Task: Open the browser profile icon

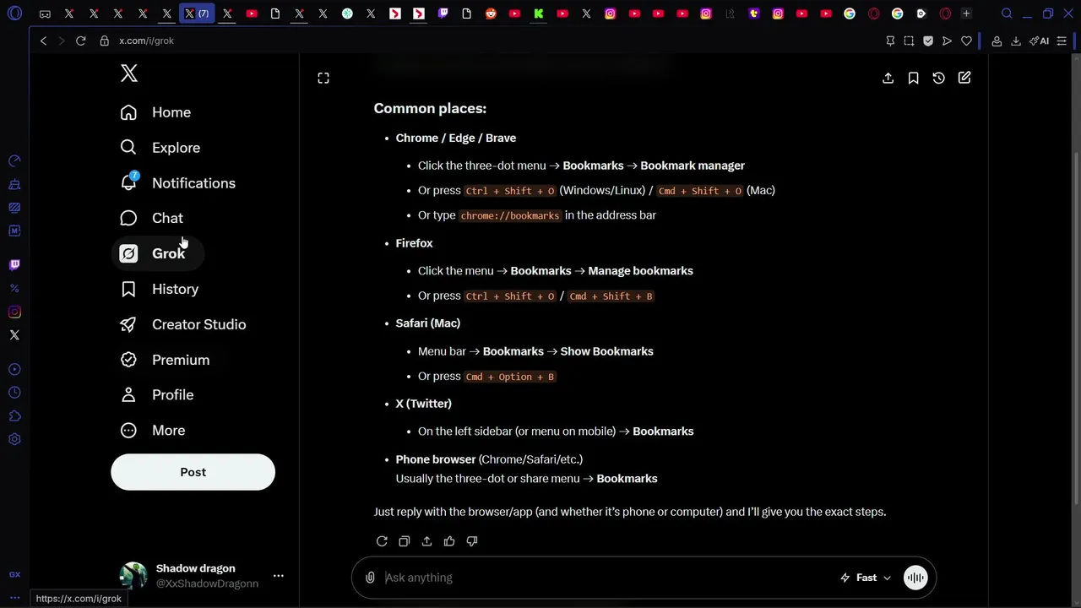Action: pyautogui.click(x=997, y=41)
